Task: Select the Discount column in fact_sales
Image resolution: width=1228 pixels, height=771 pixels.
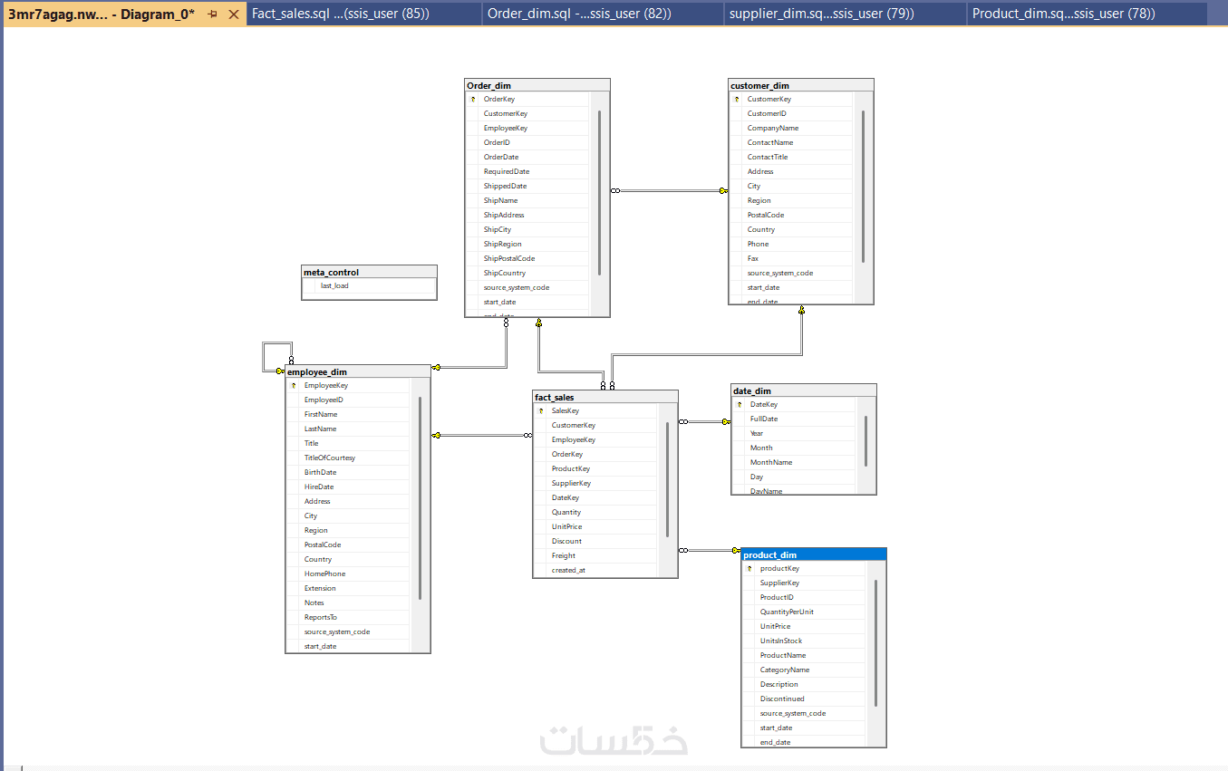Action: pyautogui.click(x=595, y=541)
